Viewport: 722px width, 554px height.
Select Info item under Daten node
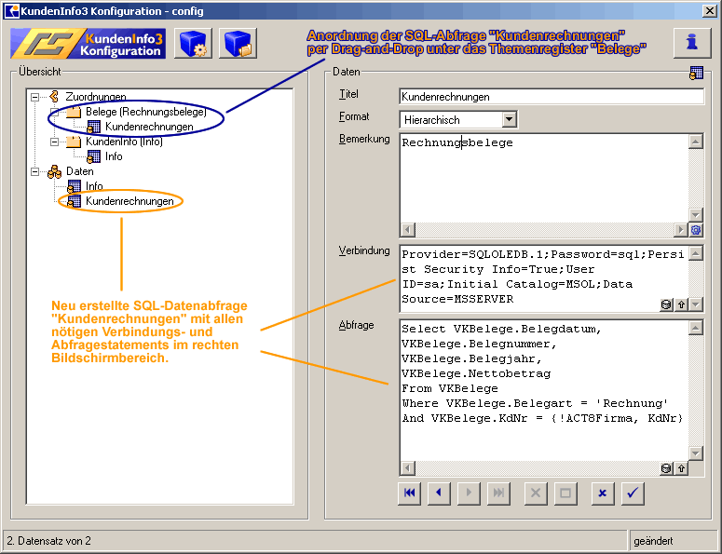click(94, 186)
